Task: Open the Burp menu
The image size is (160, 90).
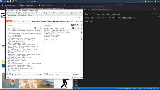Action: point(8,11)
